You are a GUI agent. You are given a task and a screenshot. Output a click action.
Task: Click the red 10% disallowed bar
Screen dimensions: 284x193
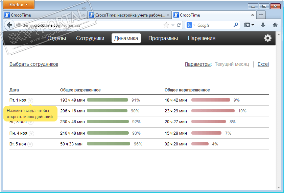[x=213, y=111]
